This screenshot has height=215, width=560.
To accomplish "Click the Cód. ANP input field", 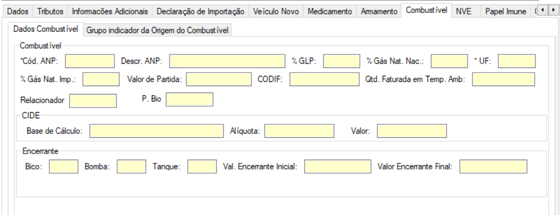I will pyautogui.click(x=93, y=61).
